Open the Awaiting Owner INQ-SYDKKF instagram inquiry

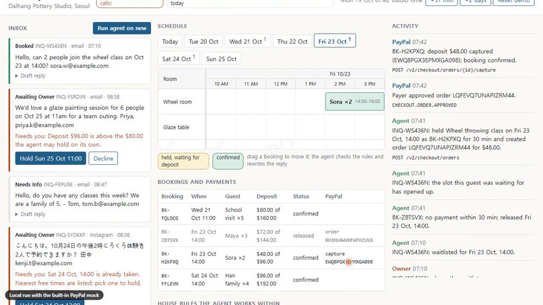click(x=79, y=266)
